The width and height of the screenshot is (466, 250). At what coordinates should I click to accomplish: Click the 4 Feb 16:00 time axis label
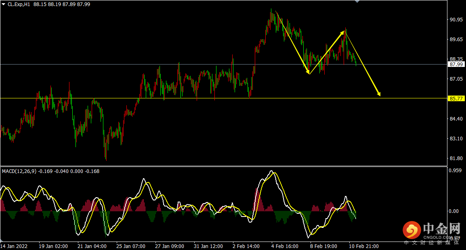pos(285,246)
